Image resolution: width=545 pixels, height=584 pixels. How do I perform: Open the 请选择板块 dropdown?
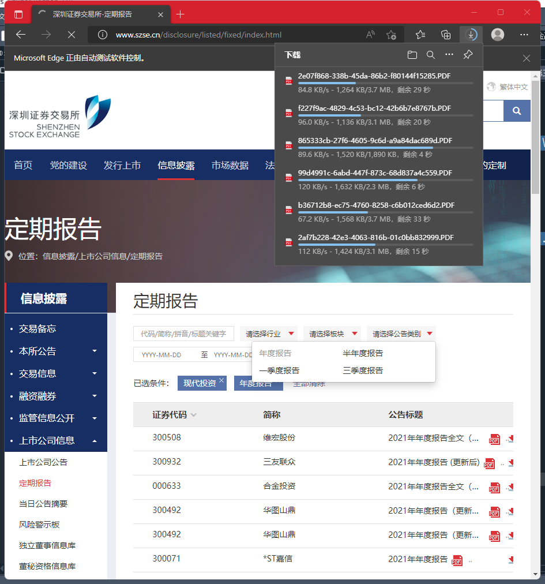[x=333, y=334]
